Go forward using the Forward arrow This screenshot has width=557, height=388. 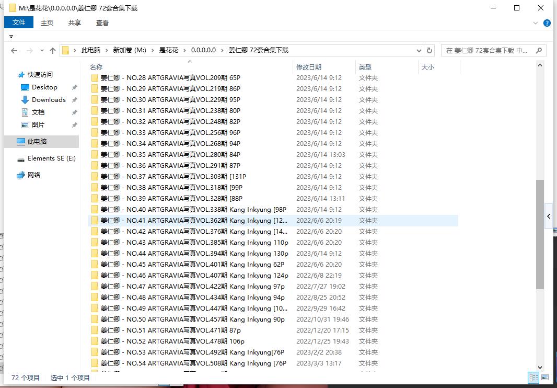pyautogui.click(x=30, y=51)
